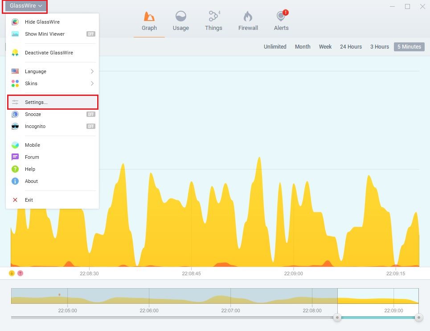Open the Usage tab icon

181,16
